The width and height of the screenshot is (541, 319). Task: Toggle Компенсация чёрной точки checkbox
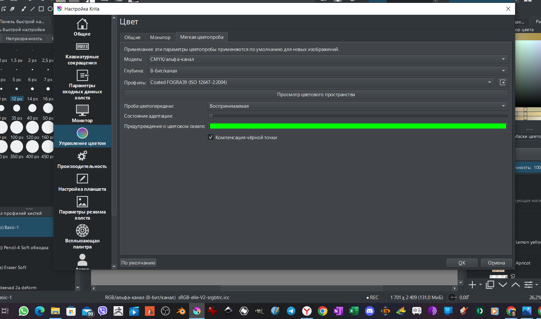[x=211, y=137]
